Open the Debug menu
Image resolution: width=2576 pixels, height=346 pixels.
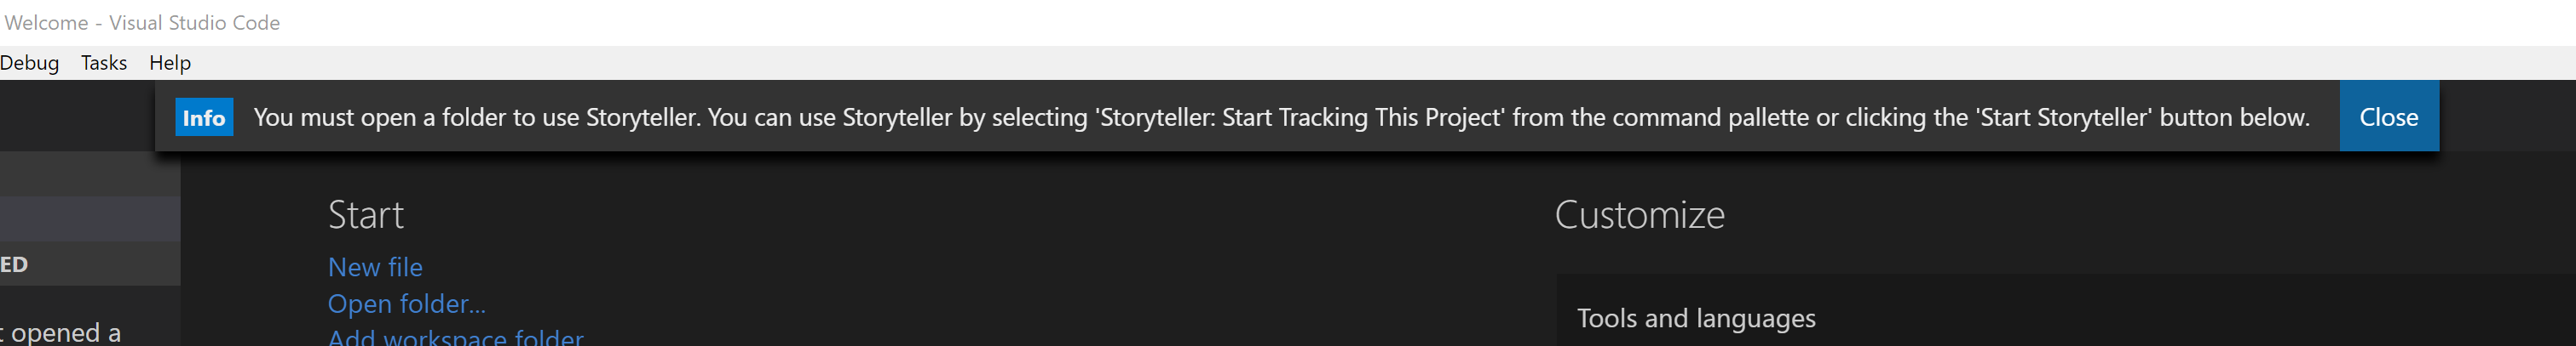point(29,63)
